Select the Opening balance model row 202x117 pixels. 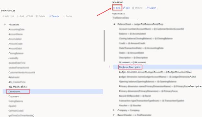pyautogui.click(x=148, y=81)
